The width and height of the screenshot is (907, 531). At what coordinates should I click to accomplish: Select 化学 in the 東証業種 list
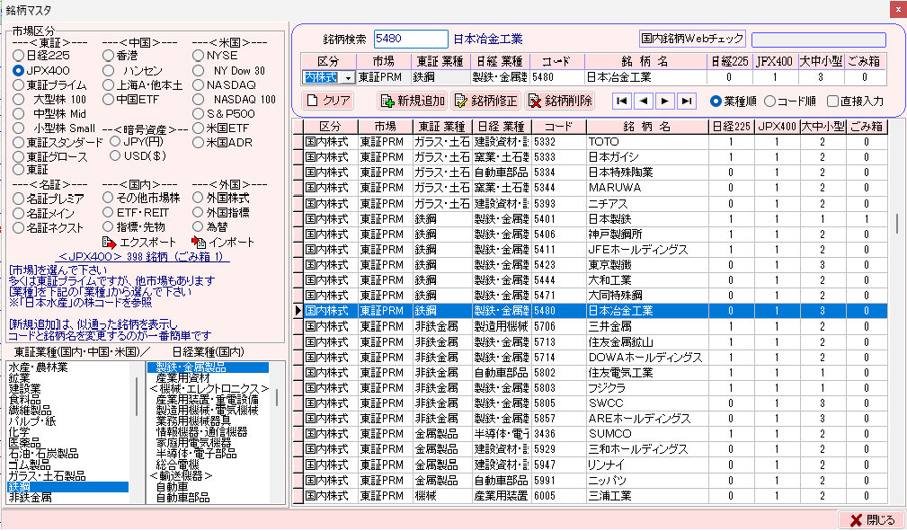click(x=20, y=431)
